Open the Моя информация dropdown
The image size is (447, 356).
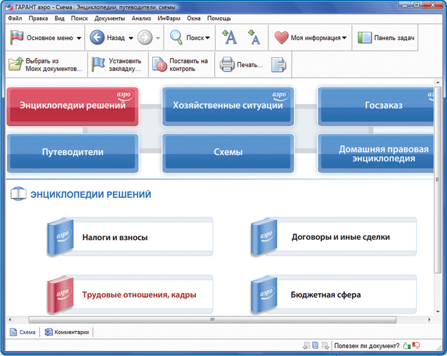coord(344,38)
